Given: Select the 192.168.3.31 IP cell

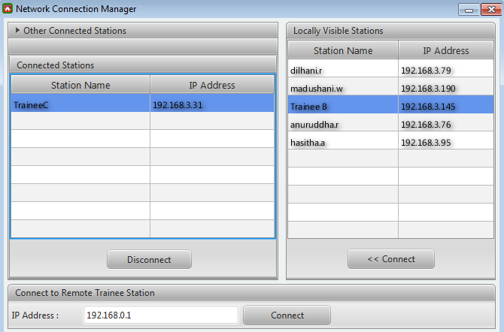Looking at the screenshot, I should click(212, 103).
